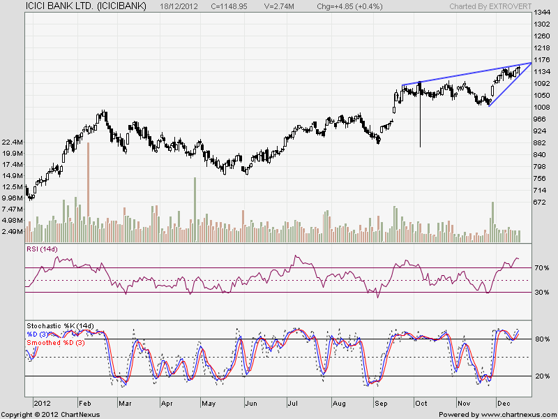Click the Feb marker on time axis
Image resolution: width=558 pixels, height=419 pixels.
tap(84, 404)
